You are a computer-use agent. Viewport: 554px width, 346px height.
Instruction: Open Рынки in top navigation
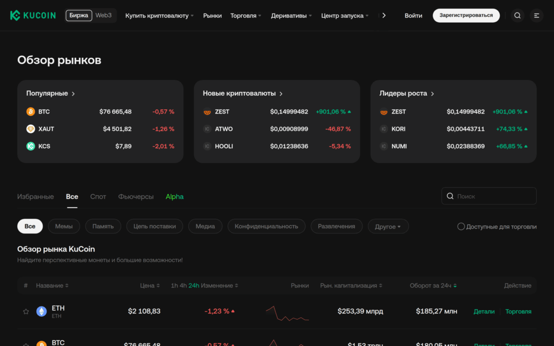[212, 16]
